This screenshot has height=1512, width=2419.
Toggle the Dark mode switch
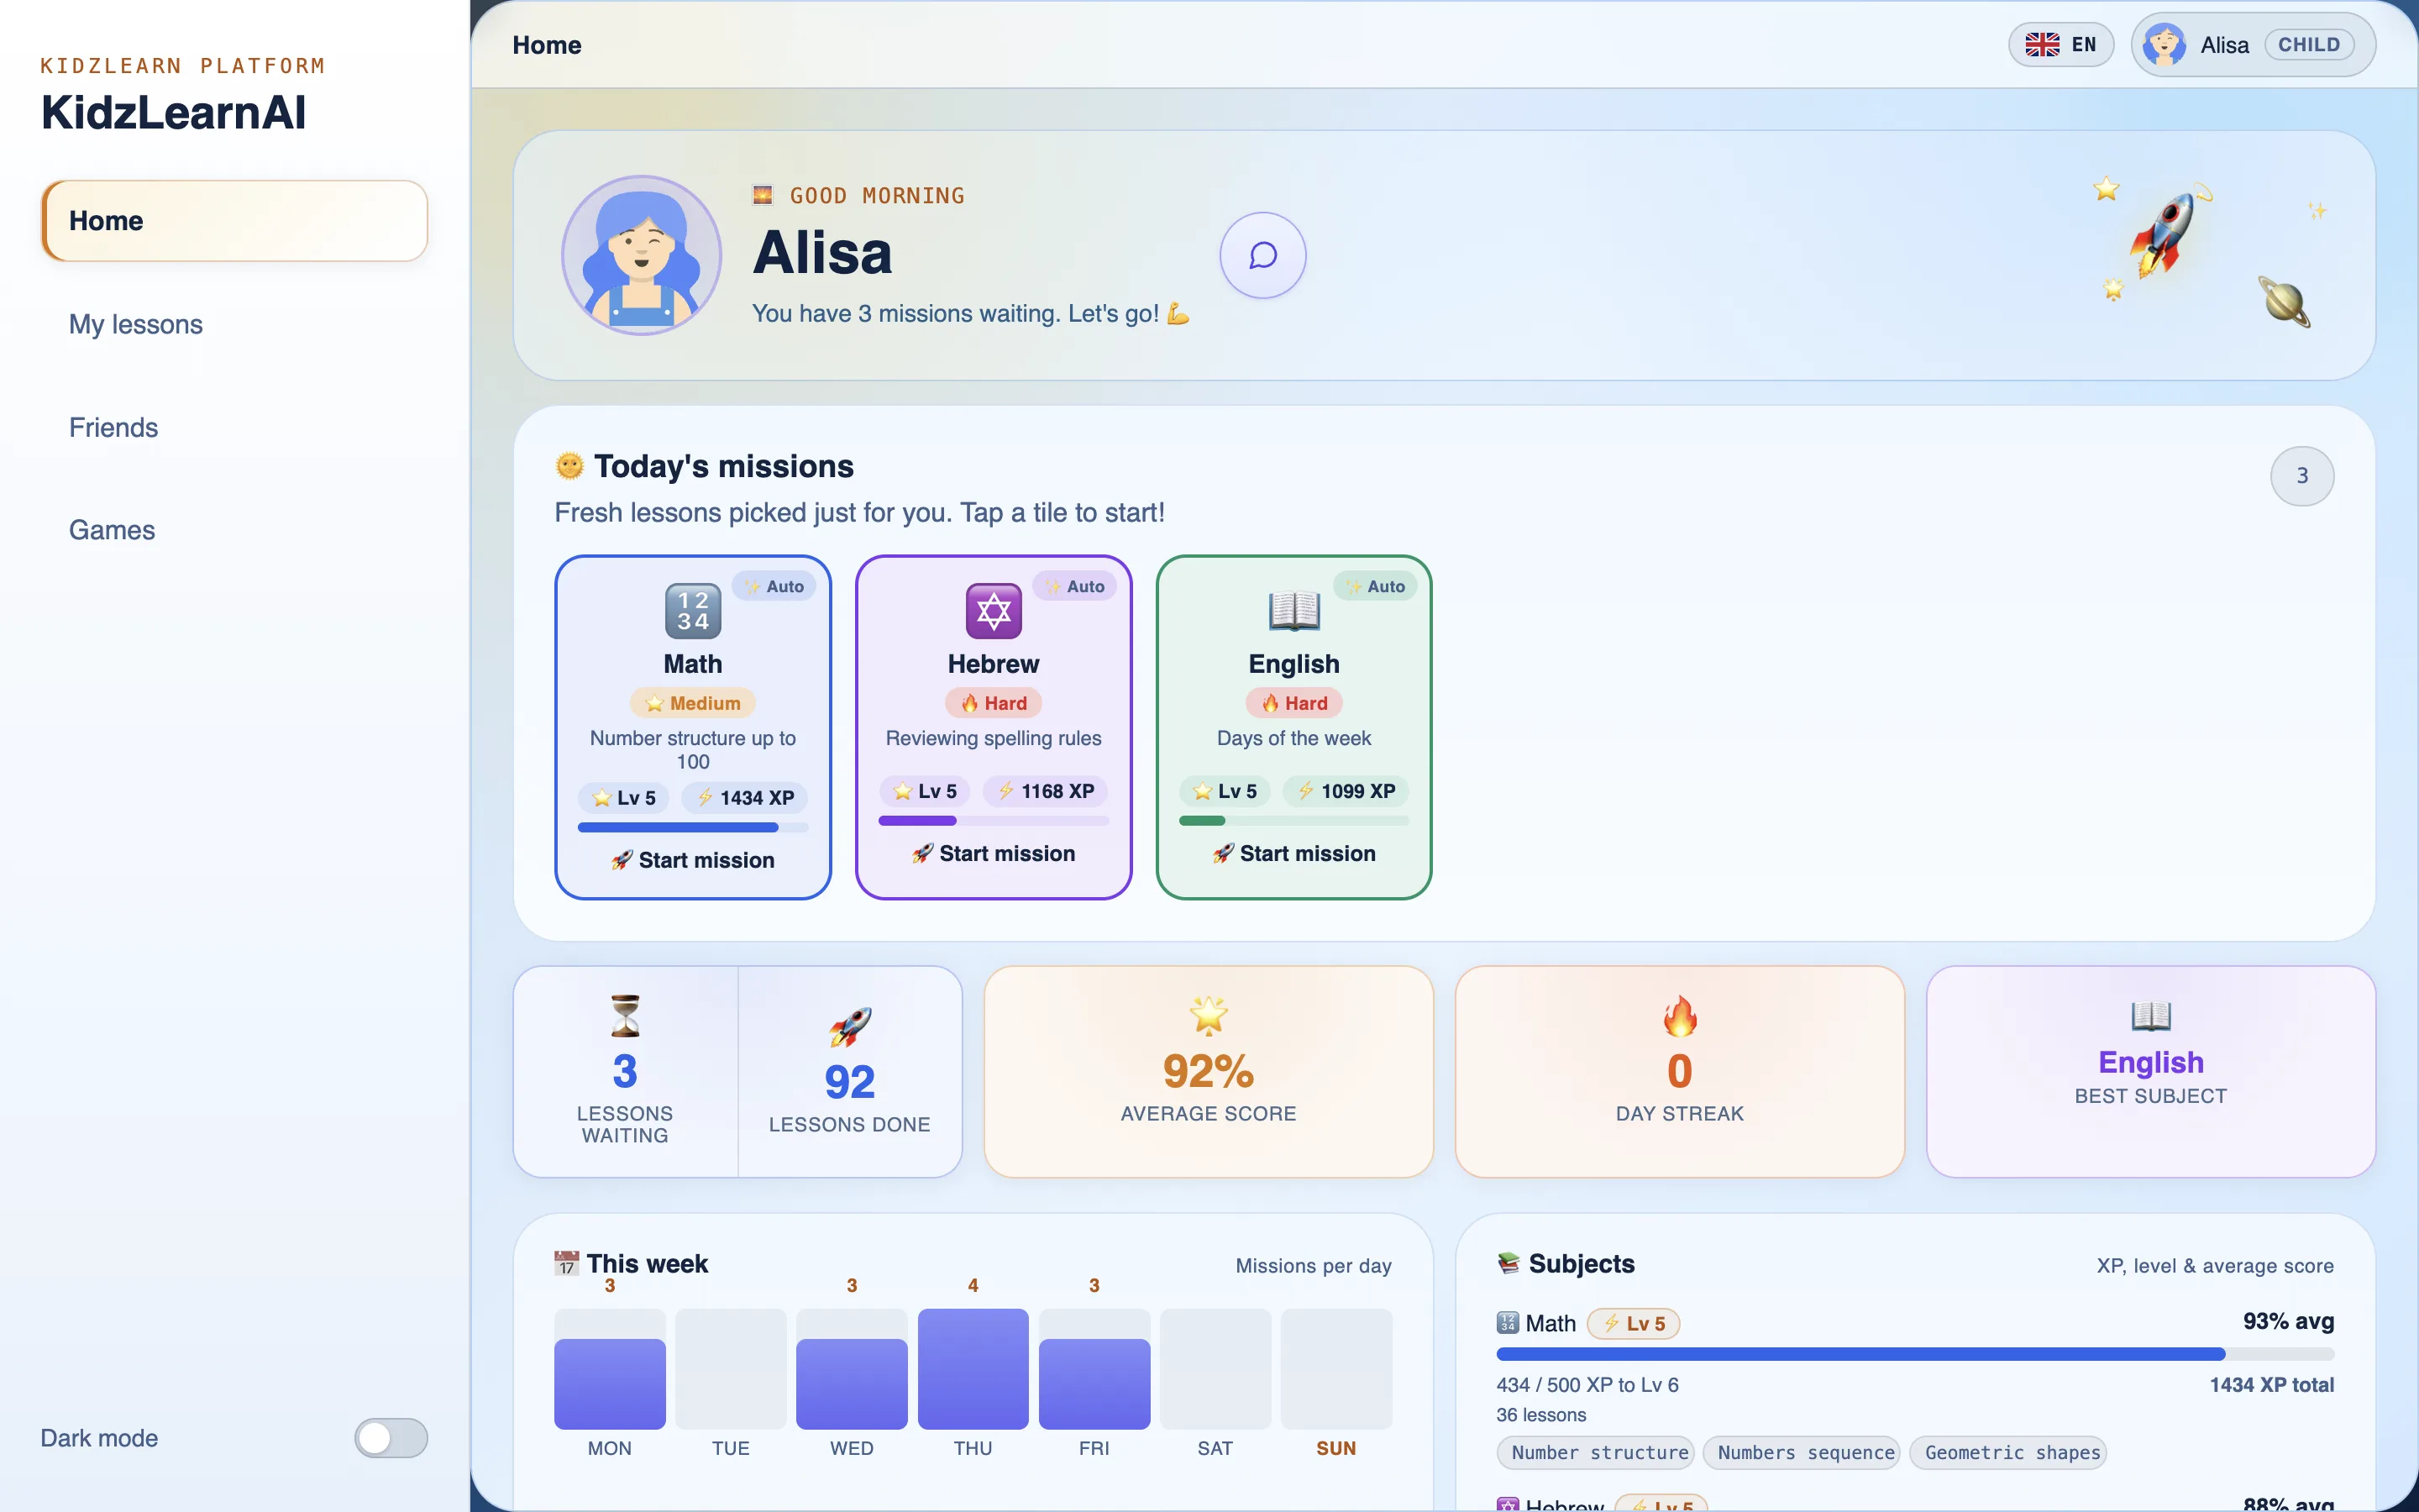391,1438
